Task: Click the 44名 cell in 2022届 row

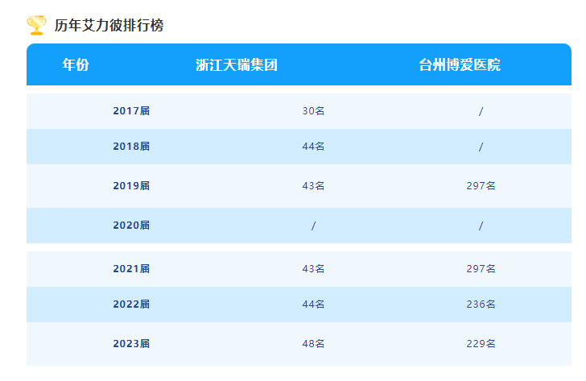Action: pos(314,304)
